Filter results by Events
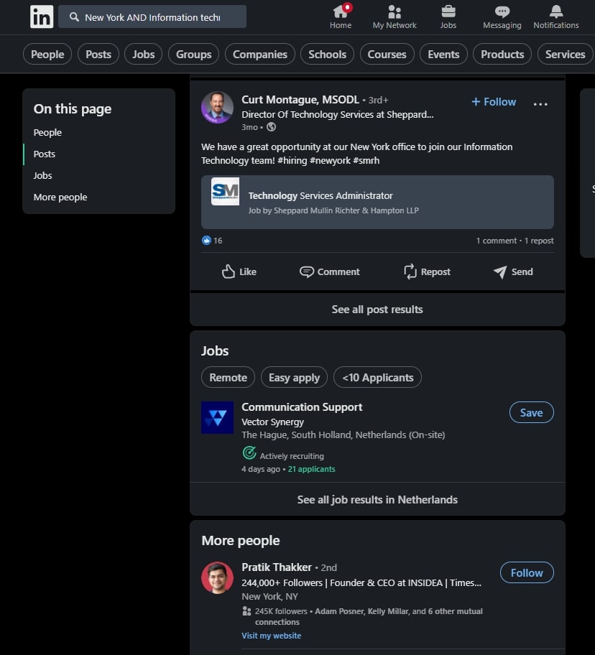 [443, 55]
